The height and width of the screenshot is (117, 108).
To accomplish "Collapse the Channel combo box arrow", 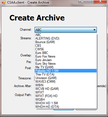I will (x=94, y=30).
